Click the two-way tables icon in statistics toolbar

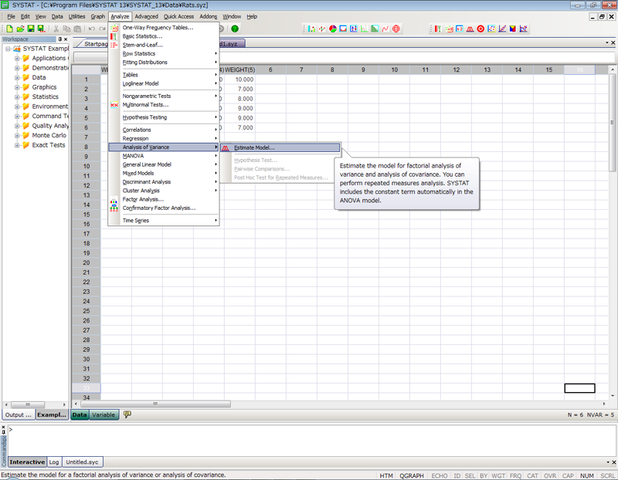[460, 29]
